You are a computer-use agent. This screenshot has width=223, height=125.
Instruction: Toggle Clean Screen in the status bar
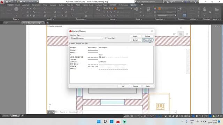click(x=217, y=116)
